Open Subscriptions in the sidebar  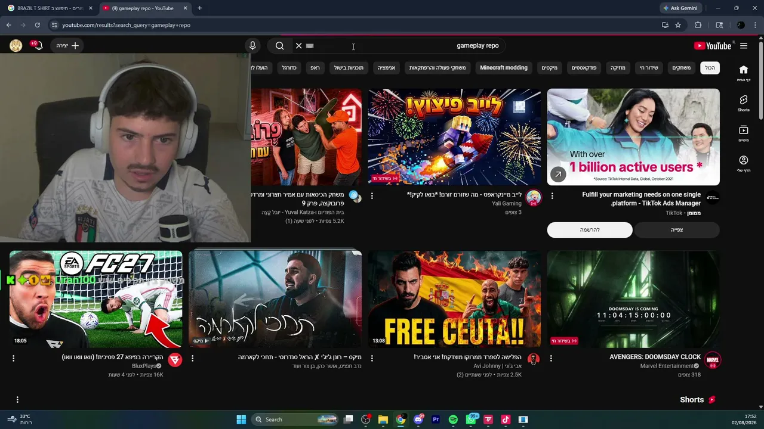click(x=743, y=133)
